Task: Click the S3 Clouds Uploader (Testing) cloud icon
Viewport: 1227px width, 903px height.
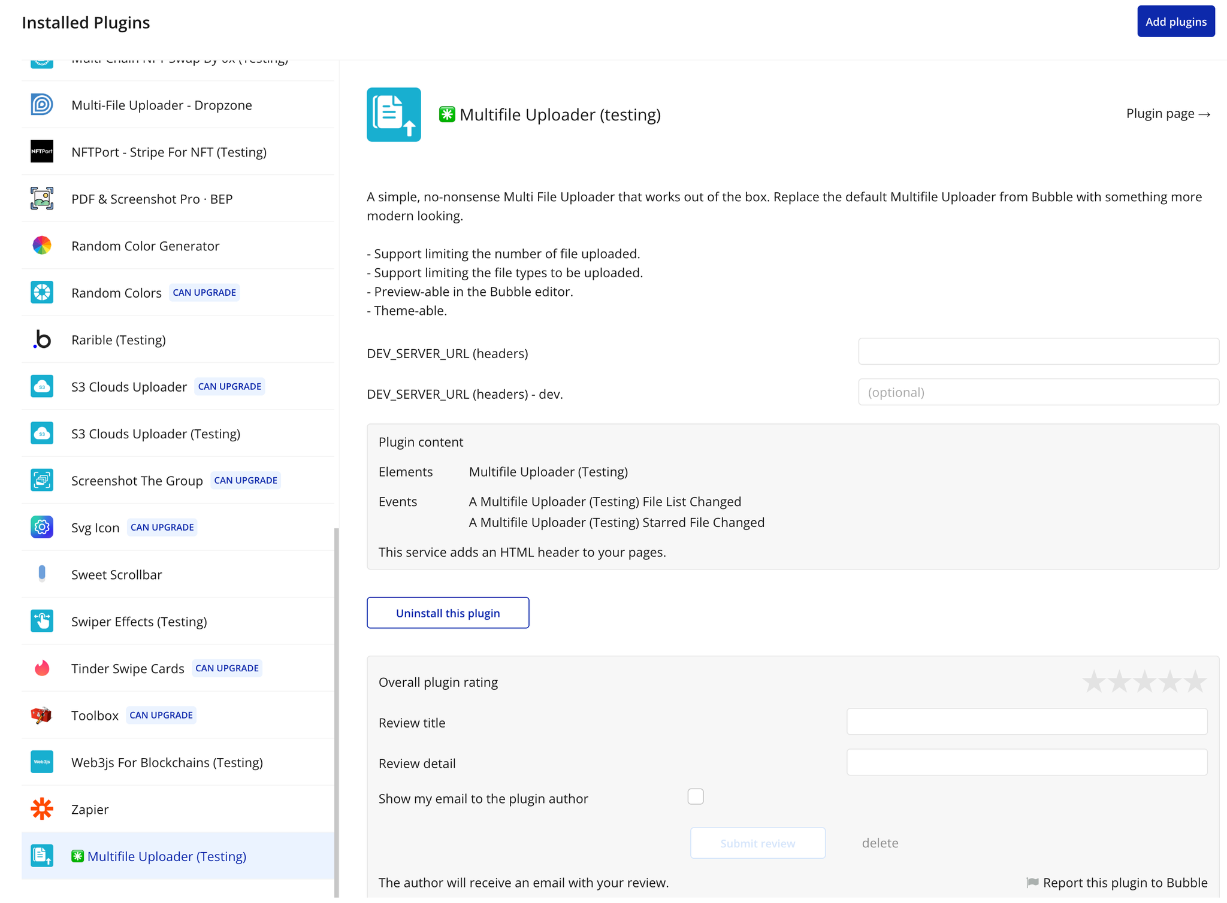Action: tap(42, 434)
